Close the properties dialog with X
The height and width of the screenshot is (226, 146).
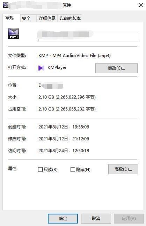point(141,5)
